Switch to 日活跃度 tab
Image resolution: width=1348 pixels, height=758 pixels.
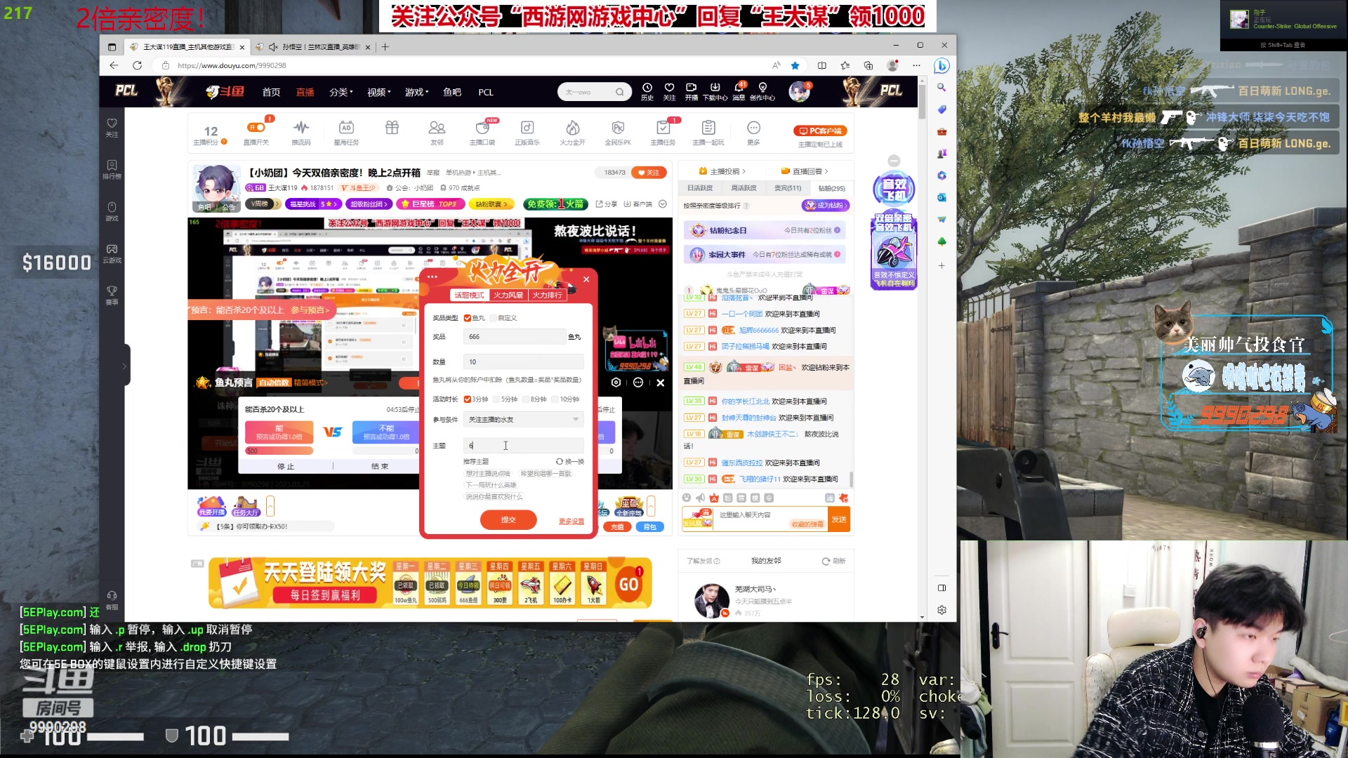[x=700, y=188]
